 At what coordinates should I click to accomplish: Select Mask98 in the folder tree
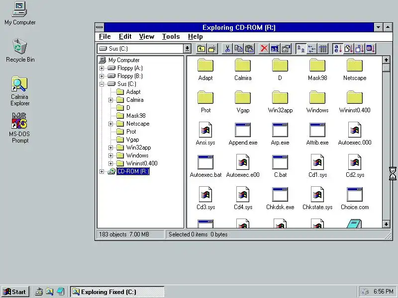tap(136, 116)
